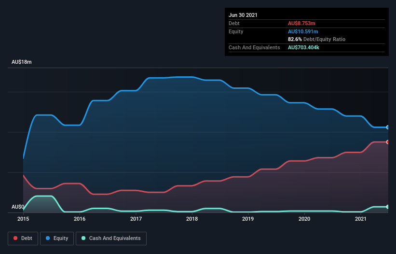Click the AU$8.753m debt value
Image resolution: width=396 pixels, height=254 pixels.
301,23
